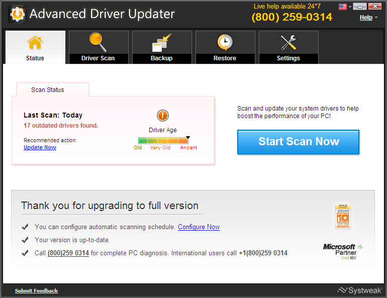This screenshot has height=298, width=387.
Task: Close the Advanced Driver Updater window
Action: click(x=374, y=7)
